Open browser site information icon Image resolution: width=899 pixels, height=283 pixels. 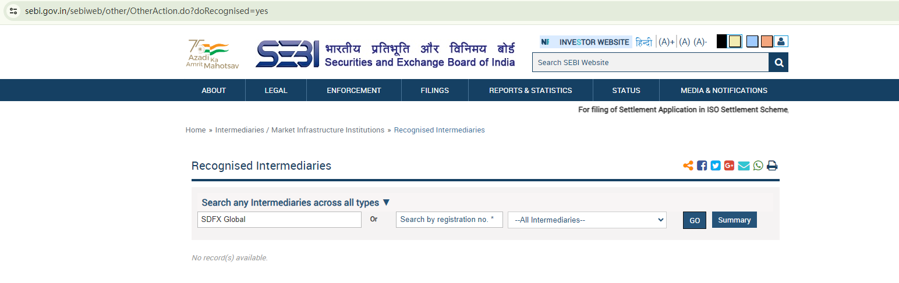13,11
